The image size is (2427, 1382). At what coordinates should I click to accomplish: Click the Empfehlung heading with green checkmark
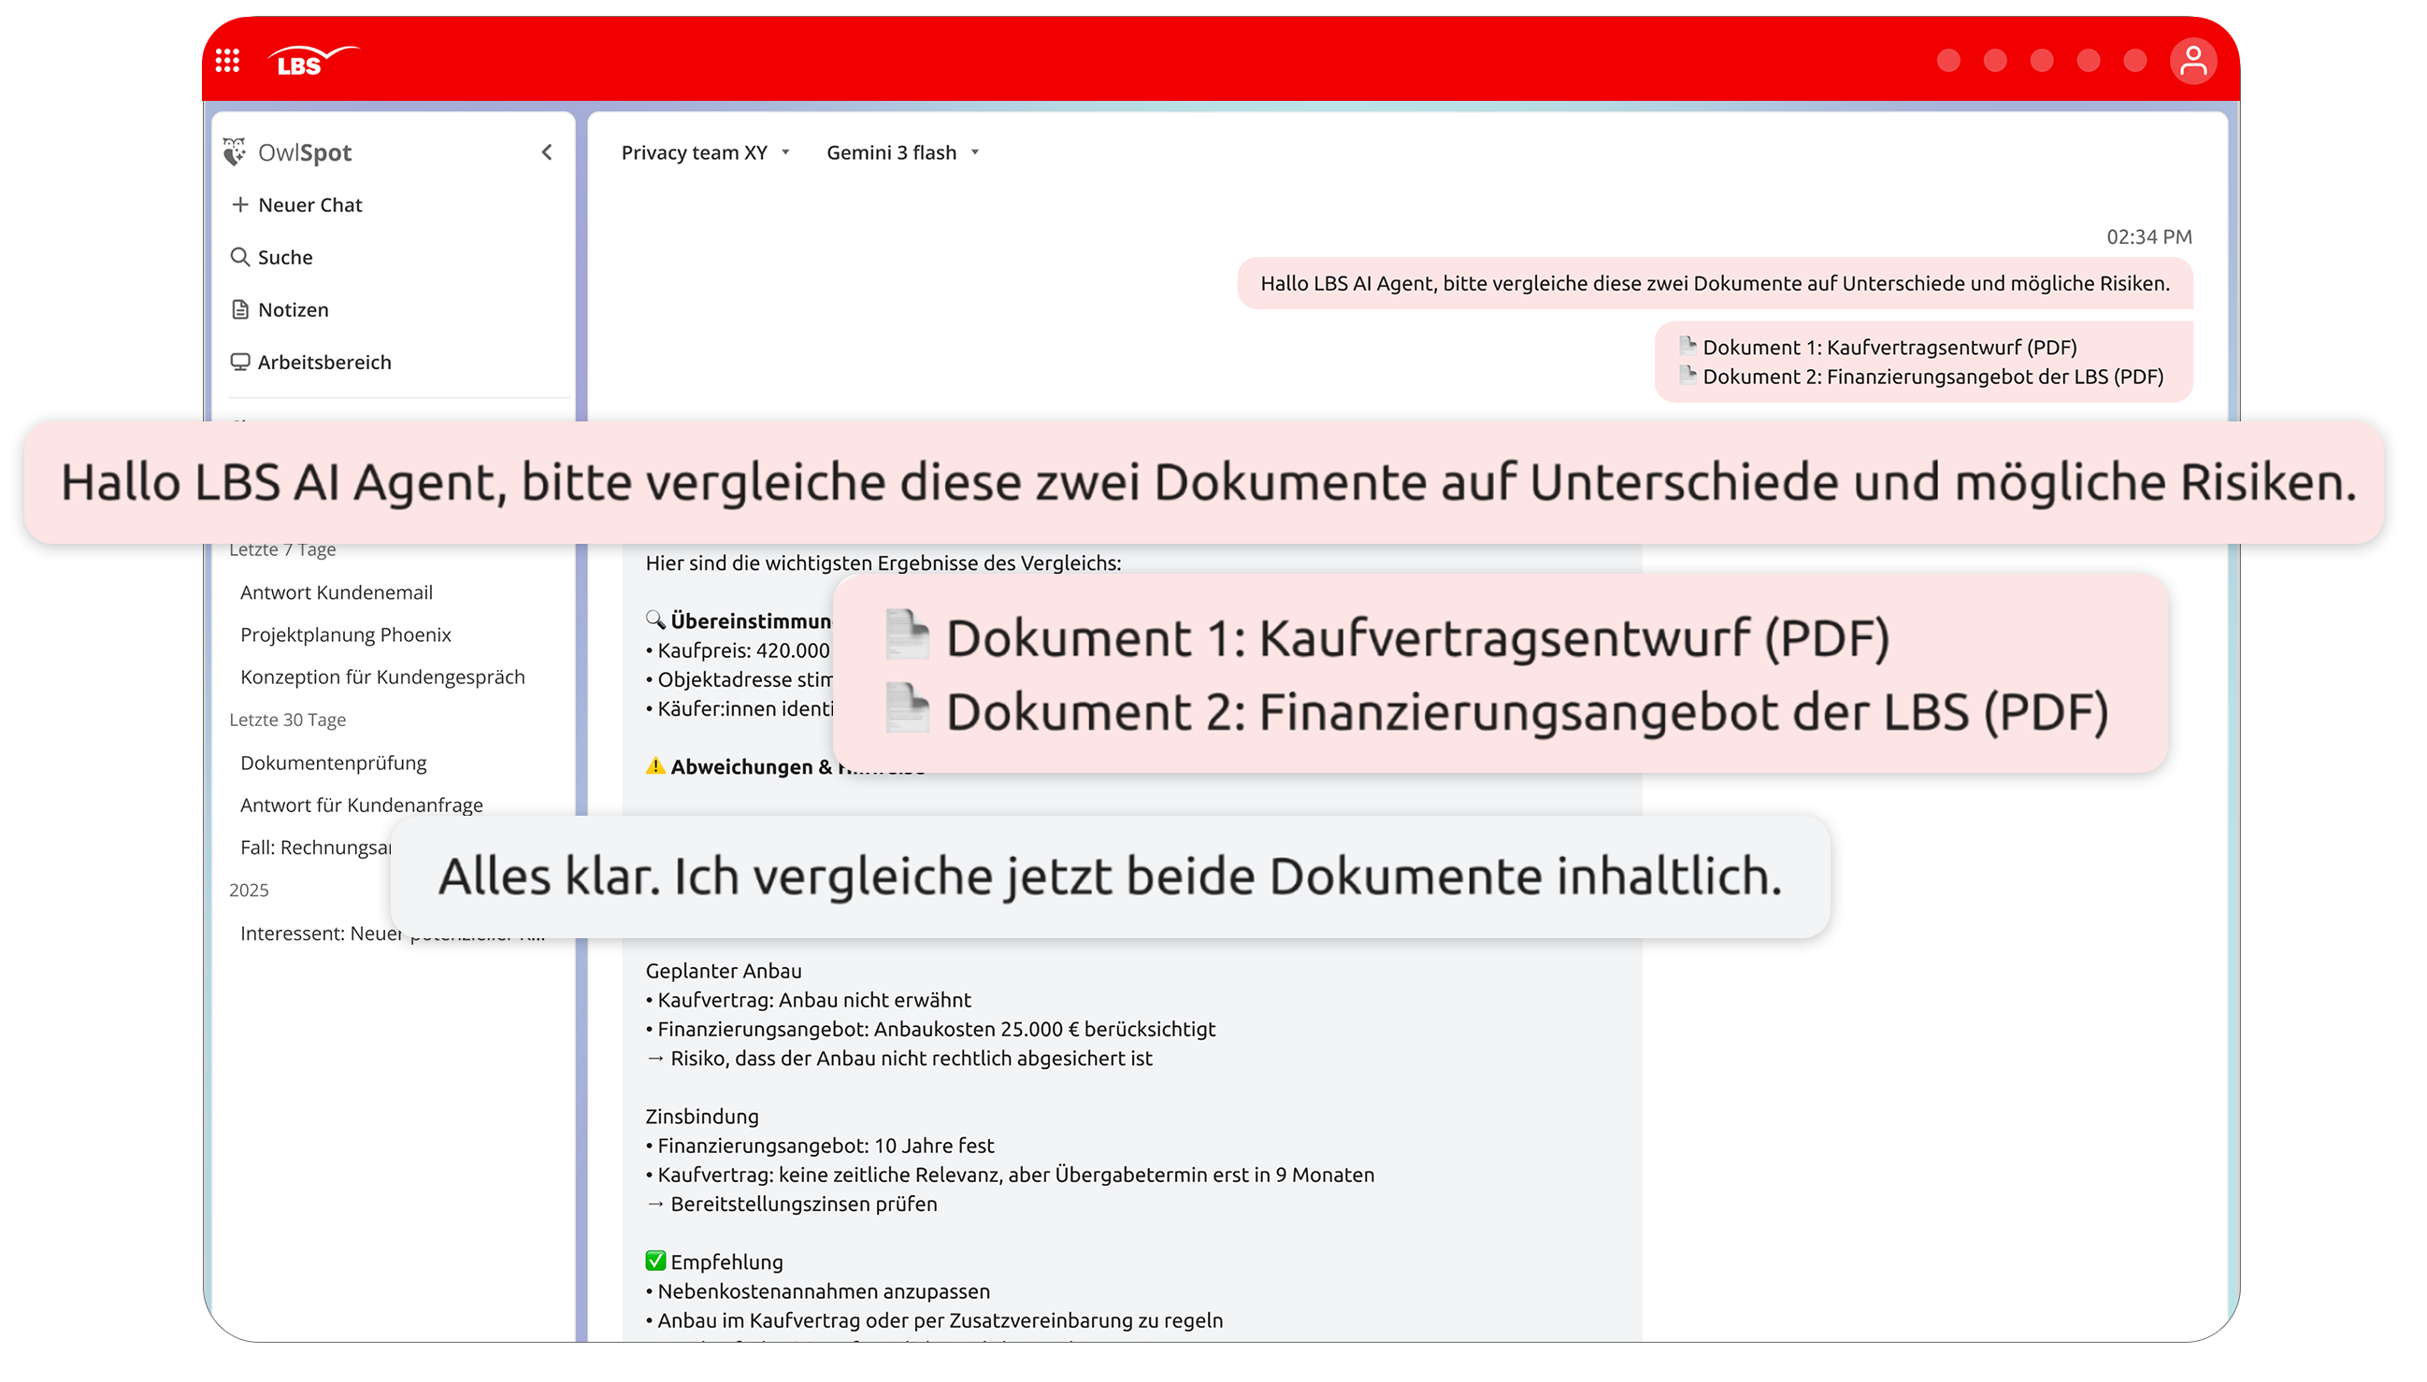click(x=714, y=1261)
